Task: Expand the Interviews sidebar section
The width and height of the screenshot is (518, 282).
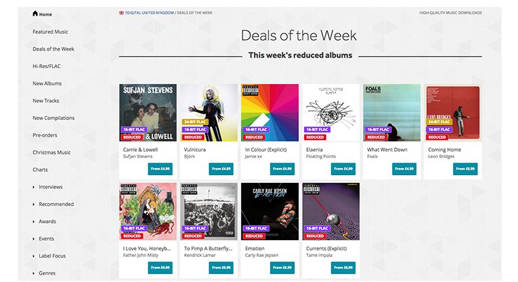Action: (x=34, y=187)
